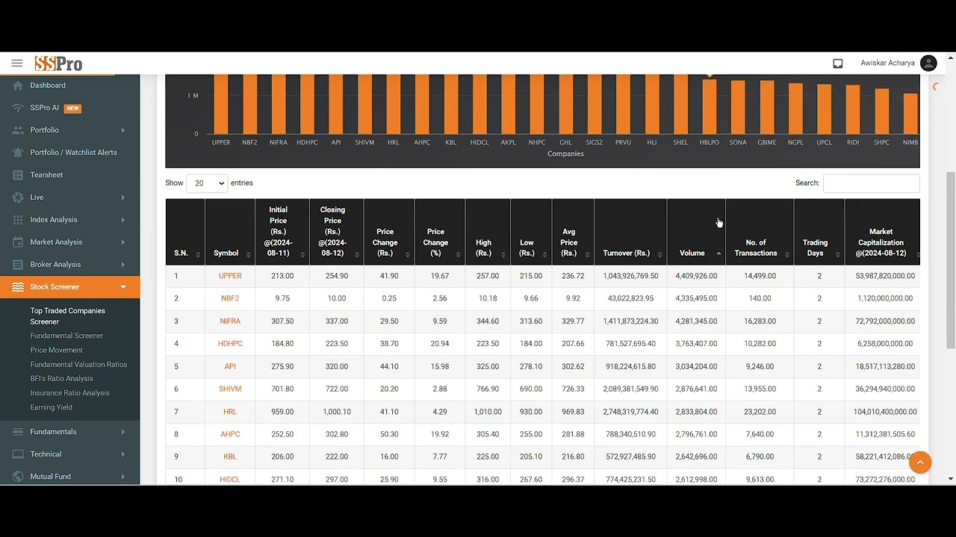Expand the Index Analysis submenu arrow
This screenshot has height=537, width=956.
point(123,219)
